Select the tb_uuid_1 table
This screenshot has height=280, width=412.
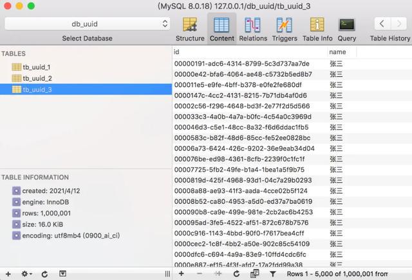[36, 67]
